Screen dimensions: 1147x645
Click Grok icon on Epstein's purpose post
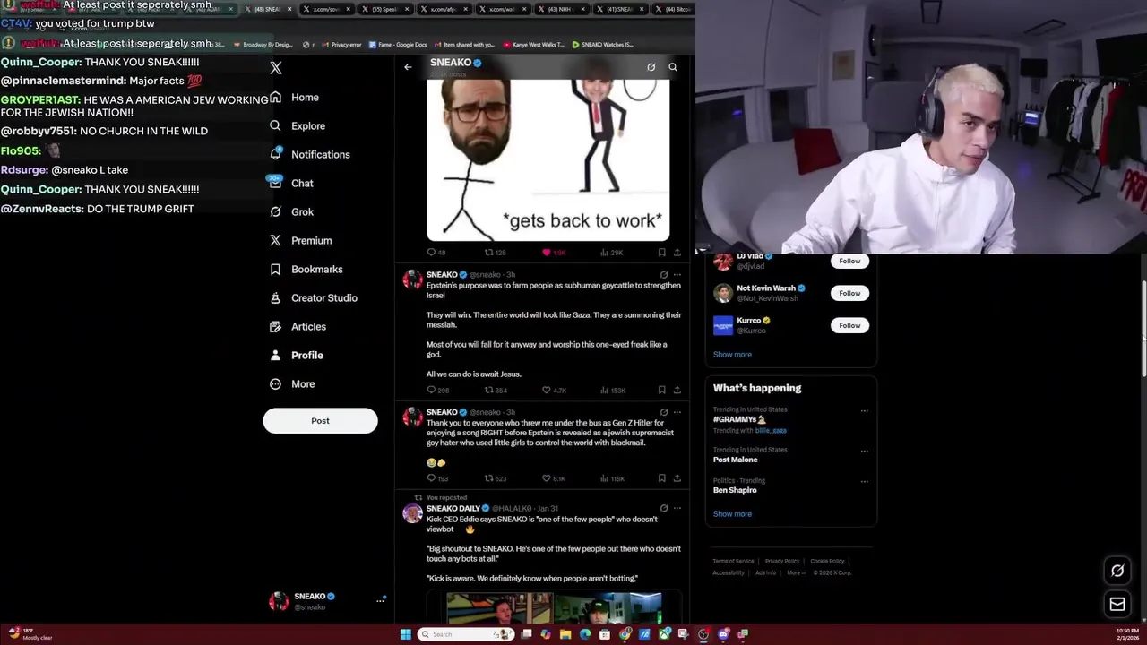[x=664, y=275]
